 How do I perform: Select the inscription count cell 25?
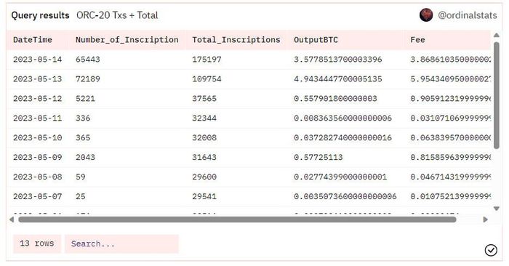tap(81, 196)
